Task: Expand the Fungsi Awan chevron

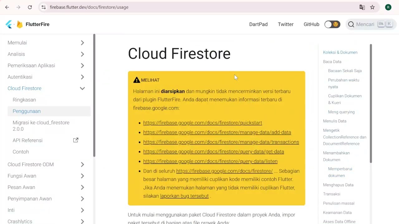Action: (82, 176)
